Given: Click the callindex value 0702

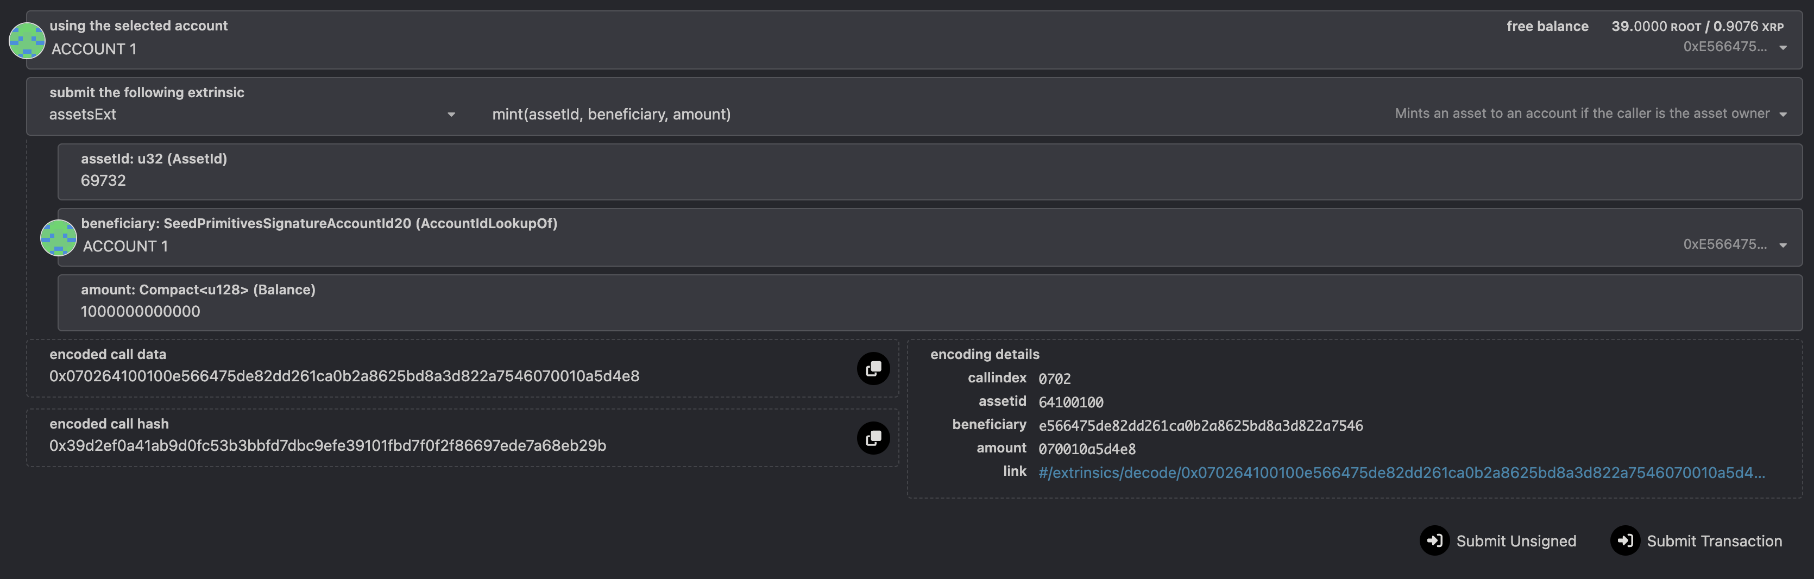Looking at the screenshot, I should click(1054, 379).
